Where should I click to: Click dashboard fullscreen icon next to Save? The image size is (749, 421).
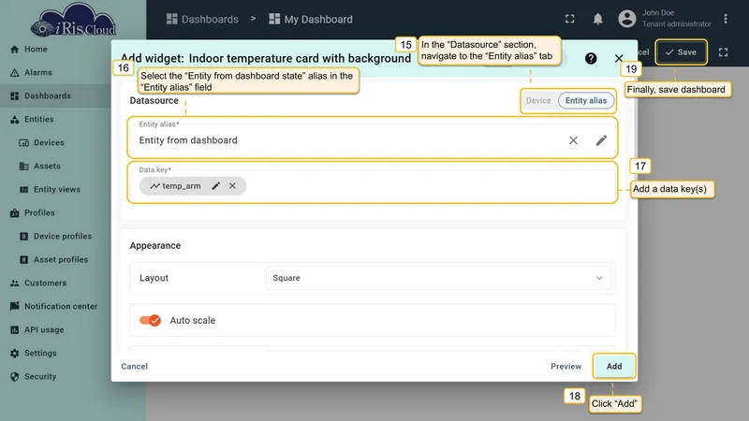coord(723,52)
